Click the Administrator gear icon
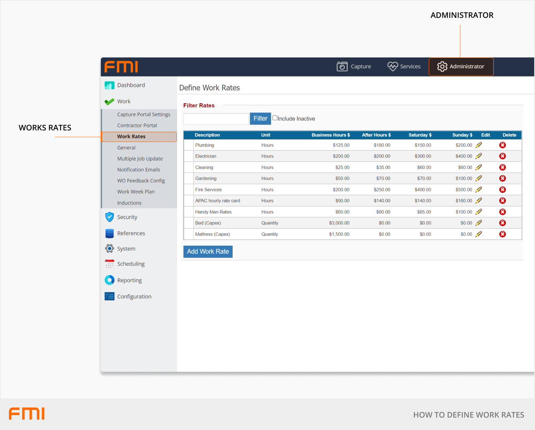The height and width of the screenshot is (430, 535). 442,67
